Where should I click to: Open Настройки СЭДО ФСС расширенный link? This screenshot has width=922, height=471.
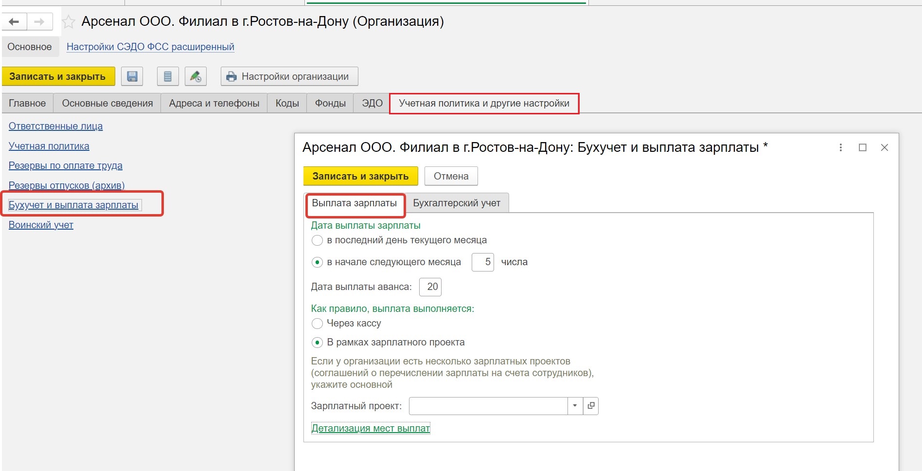click(x=150, y=47)
